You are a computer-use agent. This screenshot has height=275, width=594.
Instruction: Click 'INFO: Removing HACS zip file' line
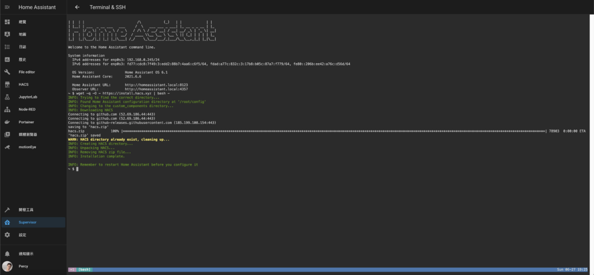pos(100,152)
